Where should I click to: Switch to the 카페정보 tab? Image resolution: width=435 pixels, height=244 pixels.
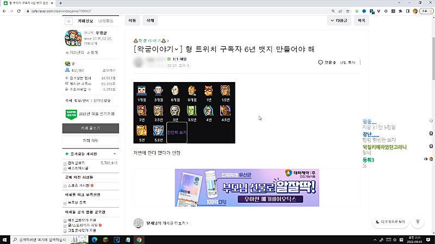coord(85,21)
